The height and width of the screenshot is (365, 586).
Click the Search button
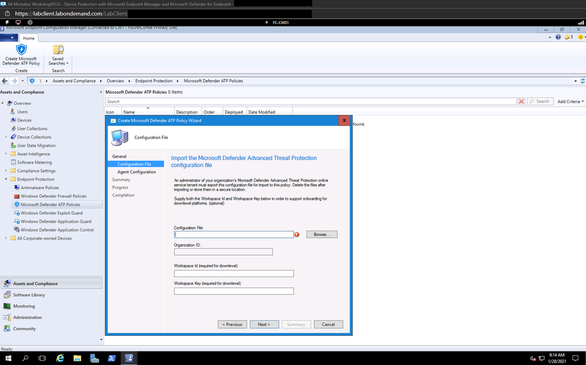[x=540, y=101]
